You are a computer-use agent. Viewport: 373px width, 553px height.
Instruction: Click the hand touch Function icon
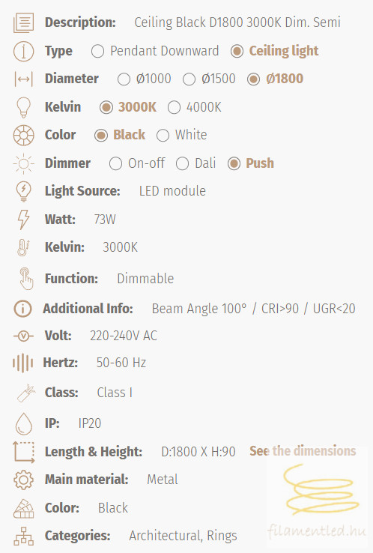click(x=26, y=279)
